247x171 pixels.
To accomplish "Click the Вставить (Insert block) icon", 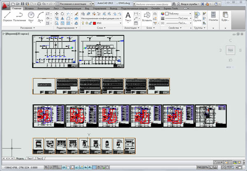I will coord(147,16).
